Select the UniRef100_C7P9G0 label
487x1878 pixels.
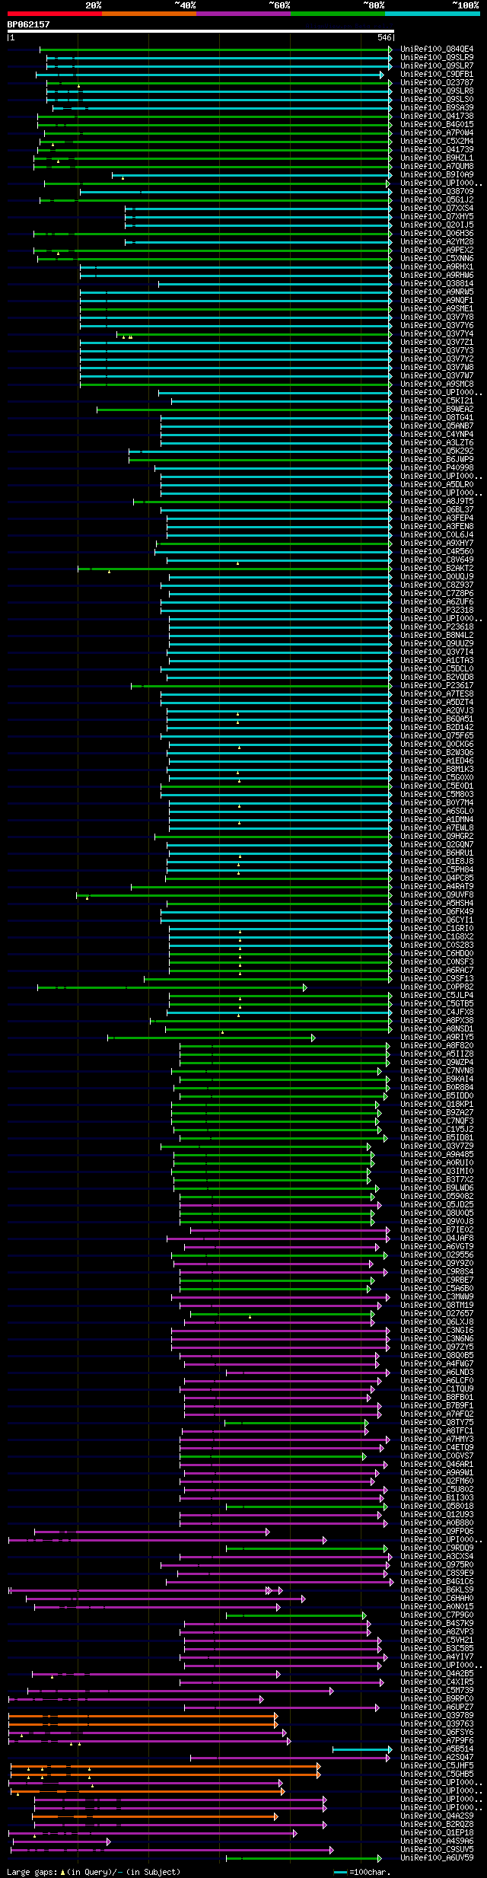tap(437, 1615)
